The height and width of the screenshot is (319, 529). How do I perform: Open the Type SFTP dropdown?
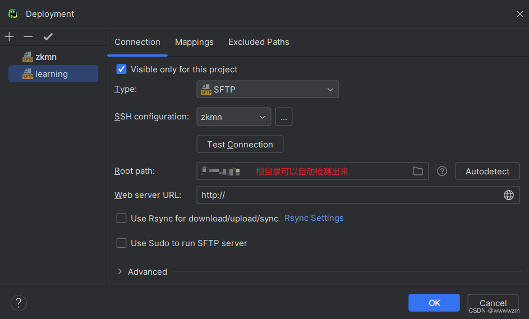pos(268,89)
